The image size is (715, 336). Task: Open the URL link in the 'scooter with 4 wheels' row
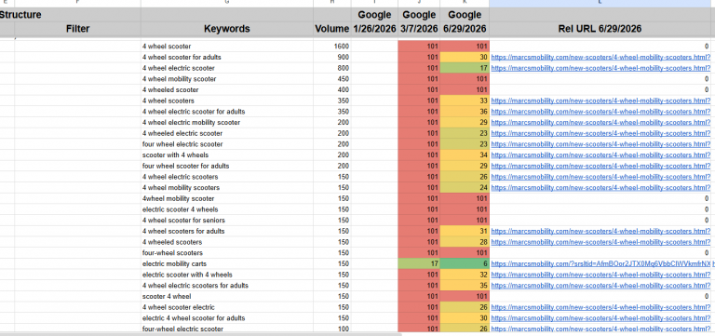pos(600,155)
